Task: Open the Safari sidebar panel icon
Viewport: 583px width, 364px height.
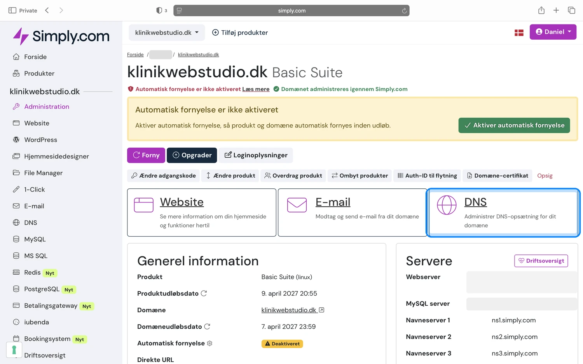Action: point(12,10)
